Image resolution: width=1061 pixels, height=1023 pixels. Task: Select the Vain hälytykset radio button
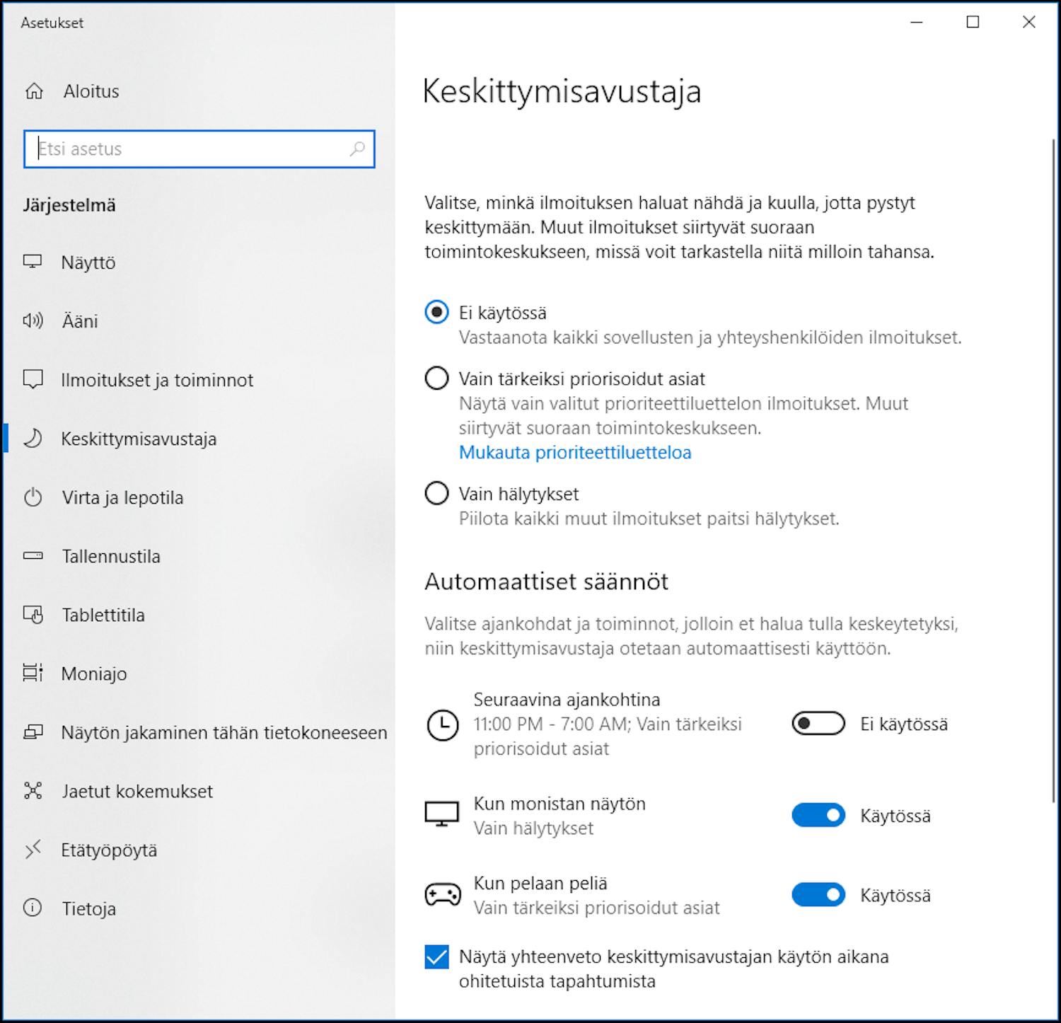[x=436, y=494]
